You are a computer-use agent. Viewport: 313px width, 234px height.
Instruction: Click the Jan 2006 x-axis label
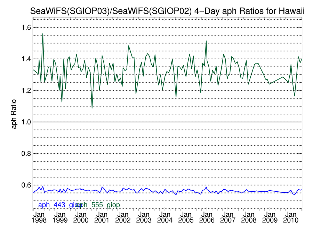pyautogui.click(x=207, y=217)
